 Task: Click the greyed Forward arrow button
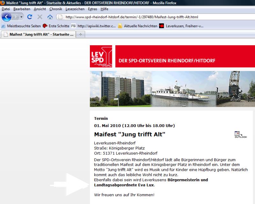15,17
